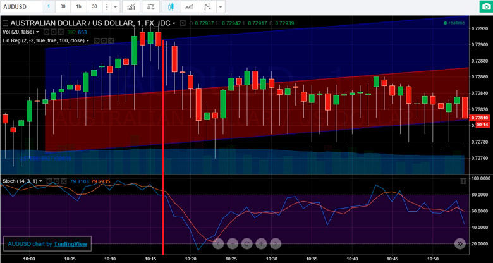This screenshot has height=263, width=493.
Task: Select the Area line chart style icon
Action: point(189,7)
